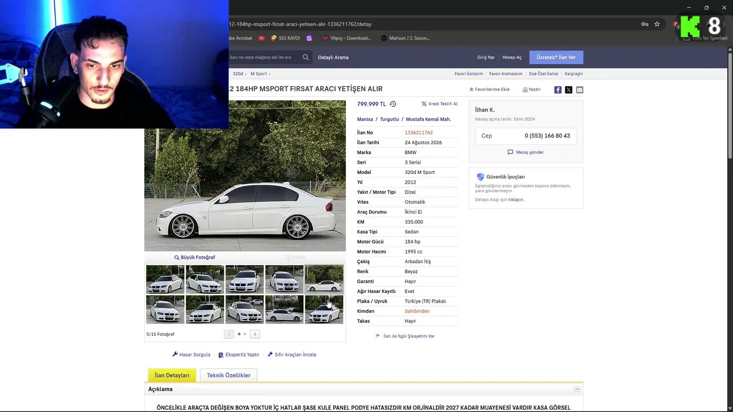
Task: Select the first thumbnail in the top row
Action: (x=165, y=279)
